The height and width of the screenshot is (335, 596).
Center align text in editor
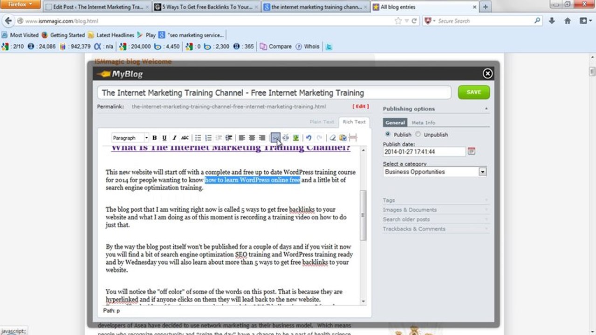[x=252, y=138]
